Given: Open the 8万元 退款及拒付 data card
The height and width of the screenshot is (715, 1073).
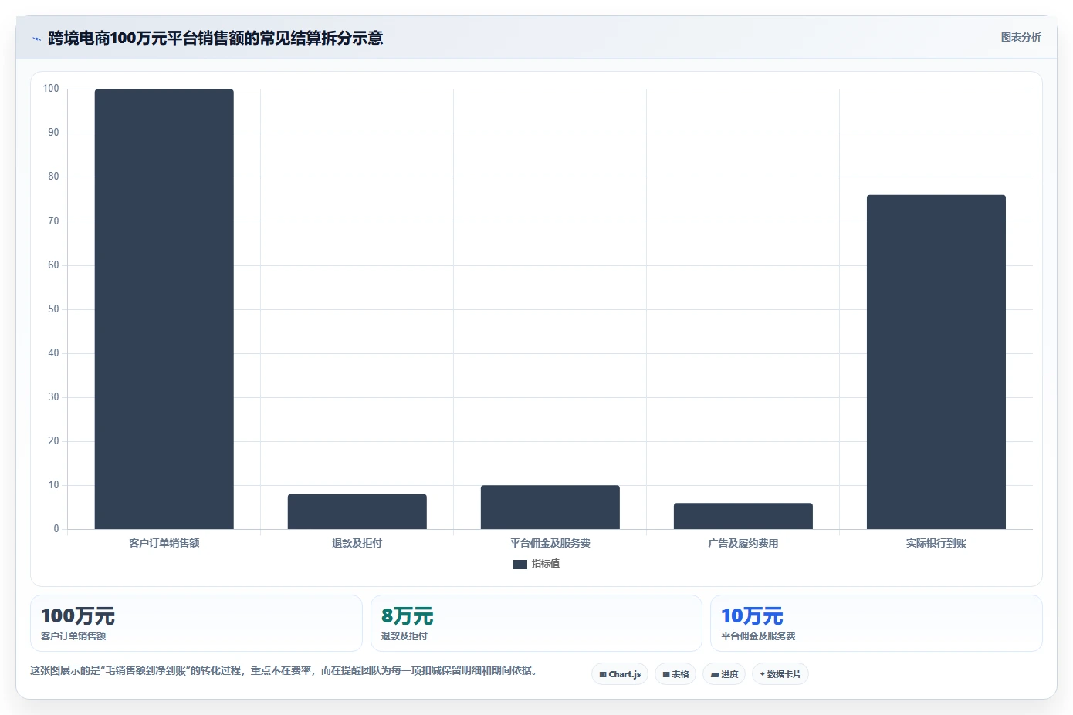Looking at the screenshot, I should point(536,623).
